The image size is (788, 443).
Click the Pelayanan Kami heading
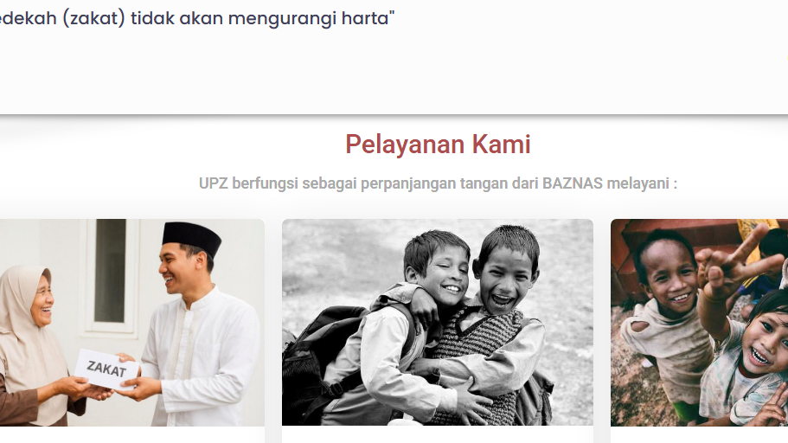(438, 144)
